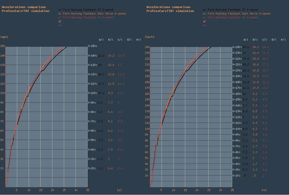Click value 4.2 in the 0-60 mph row

tap(100, 131)
